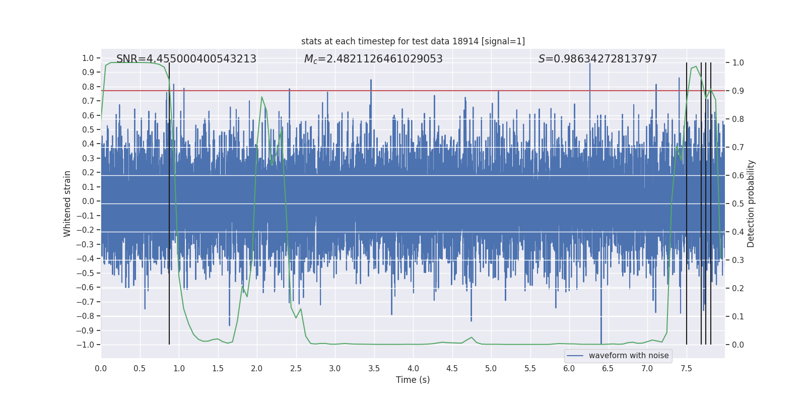The height and width of the screenshot is (403, 806).
Task: Click the 0.9 tick on the Whitened strain axis
Action: [88, 72]
